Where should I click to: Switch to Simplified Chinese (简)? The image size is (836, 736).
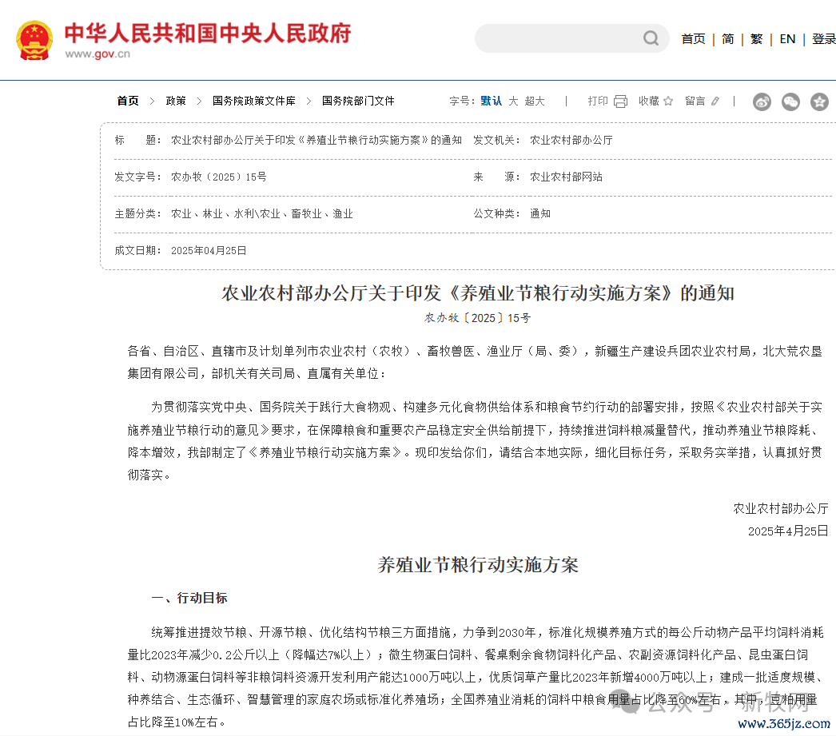pos(727,38)
